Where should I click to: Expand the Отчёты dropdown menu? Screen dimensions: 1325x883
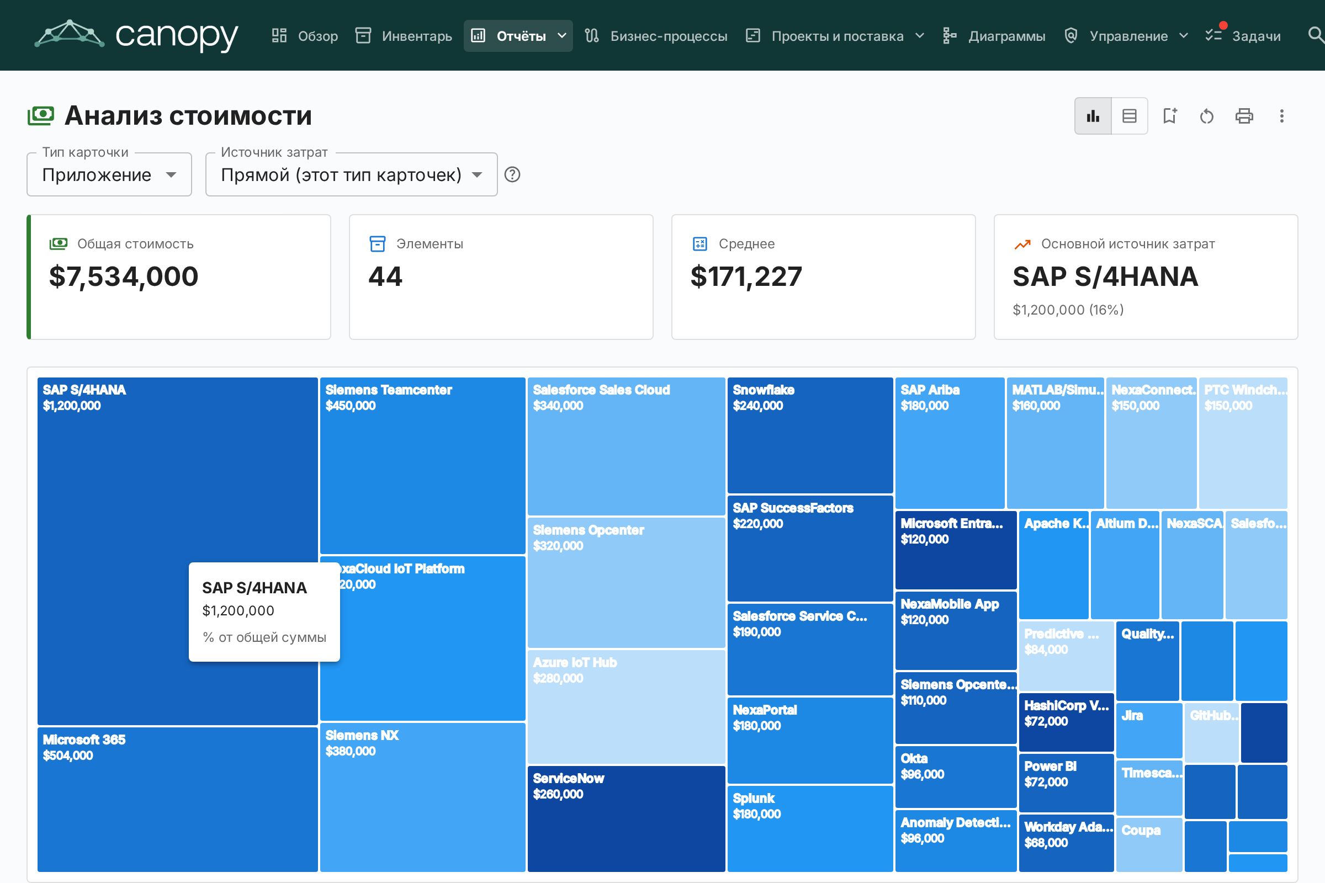point(518,36)
